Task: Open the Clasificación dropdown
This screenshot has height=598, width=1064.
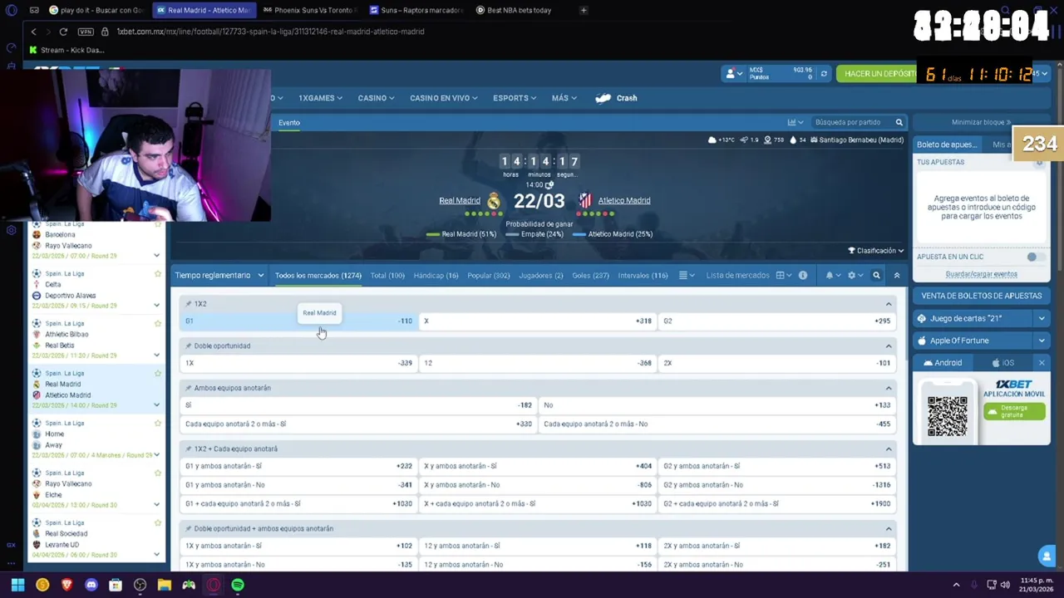Action: pos(875,250)
